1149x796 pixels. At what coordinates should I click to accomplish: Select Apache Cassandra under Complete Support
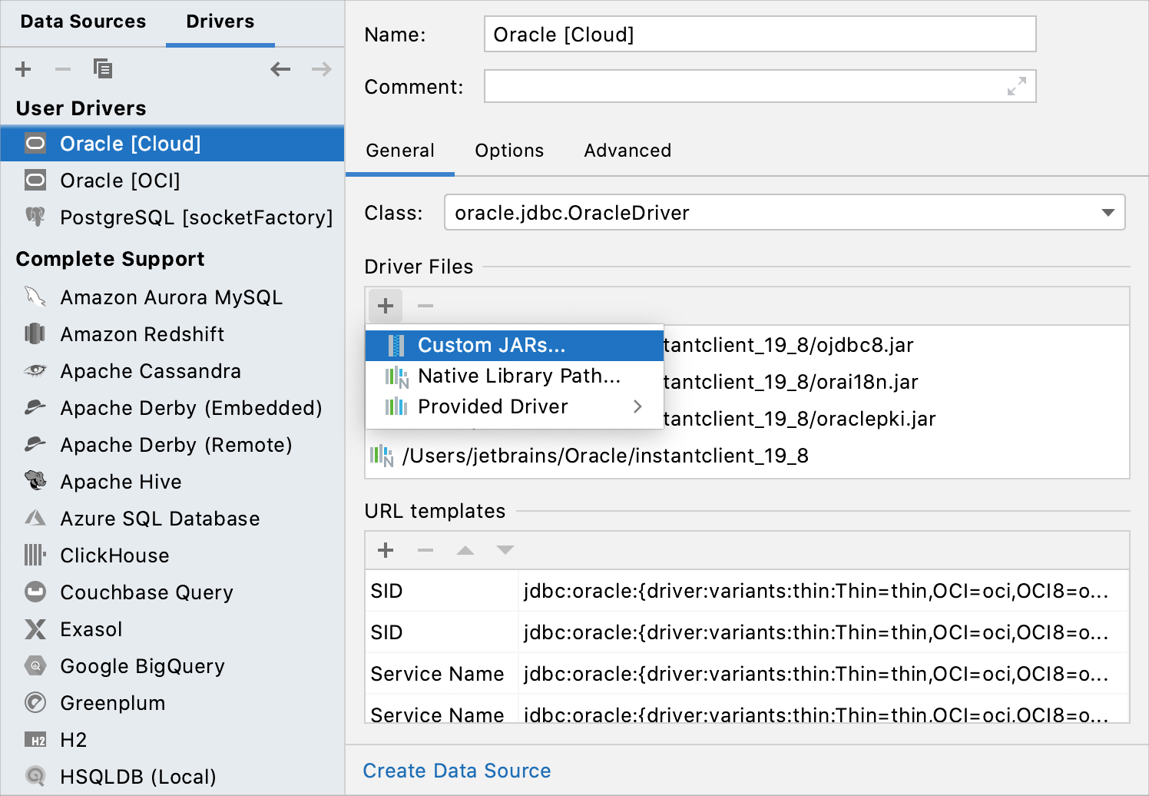coord(150,371)
